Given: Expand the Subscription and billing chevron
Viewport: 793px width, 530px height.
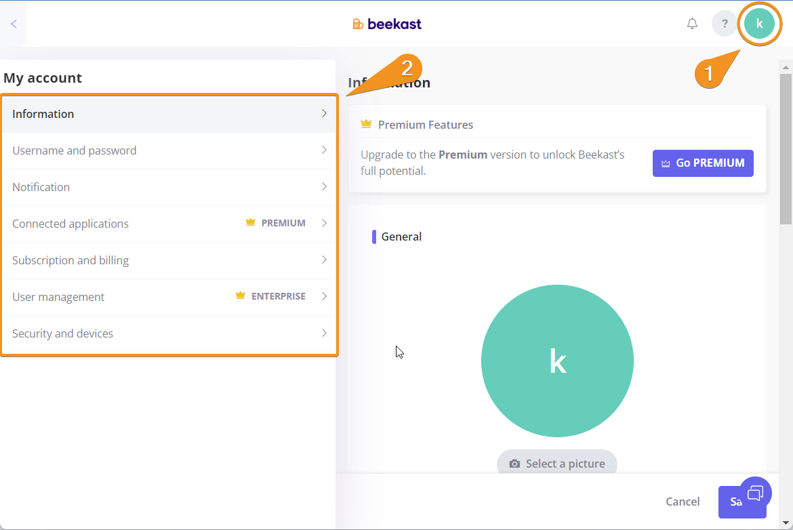Looking at the screenshot, I should click(324, 260).
